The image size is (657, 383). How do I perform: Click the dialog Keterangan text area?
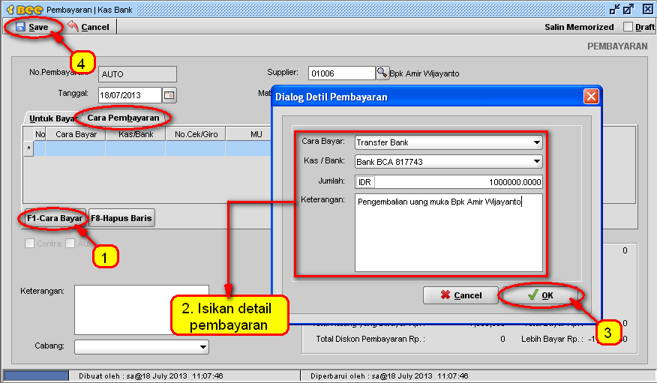tap(448, 232)
